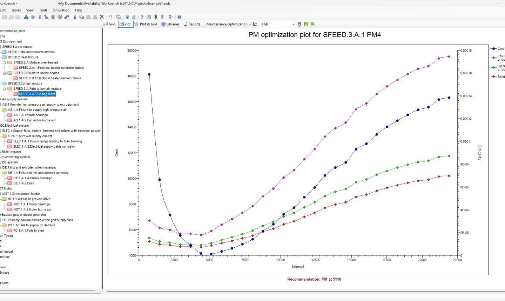The width and height of the screenshot is (505, 301).
Task: Collapse the SFEED.3.A tree branch
Action: pos(4,88)
